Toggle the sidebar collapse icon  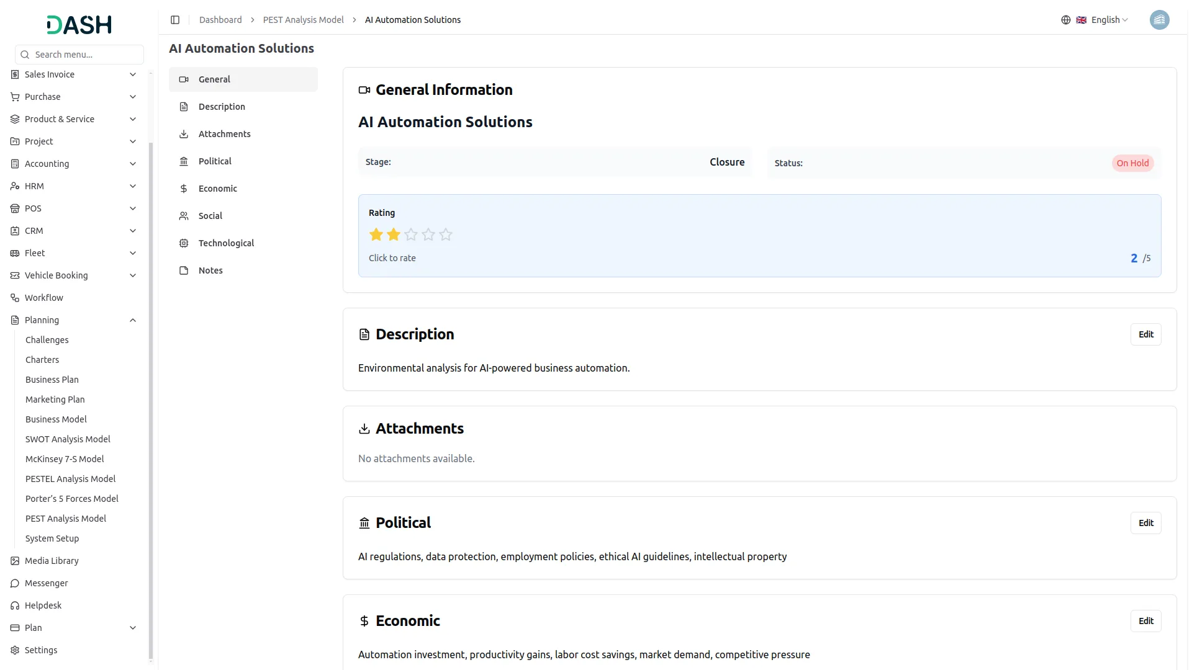(x=175, y=20)
